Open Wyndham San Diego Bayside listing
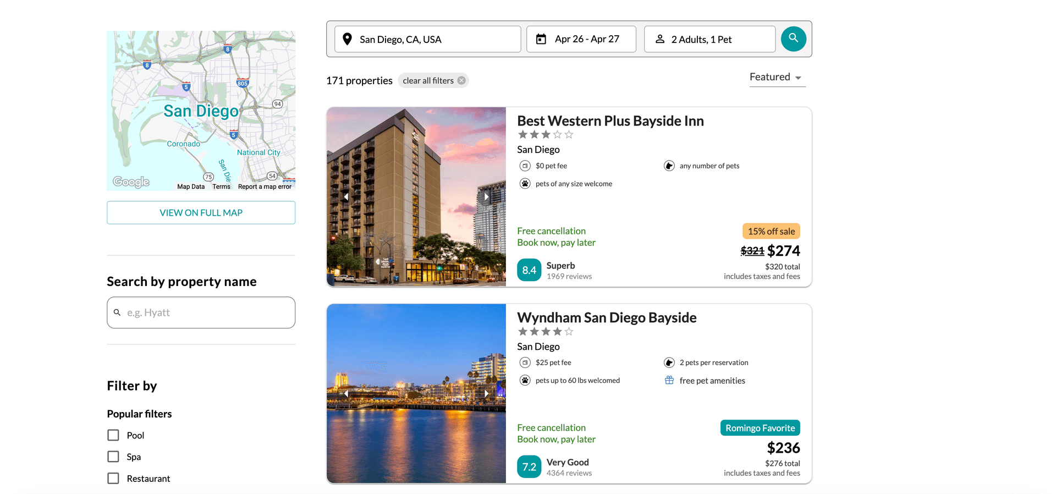The image size is (1056, 494). [x=607, y=318]
